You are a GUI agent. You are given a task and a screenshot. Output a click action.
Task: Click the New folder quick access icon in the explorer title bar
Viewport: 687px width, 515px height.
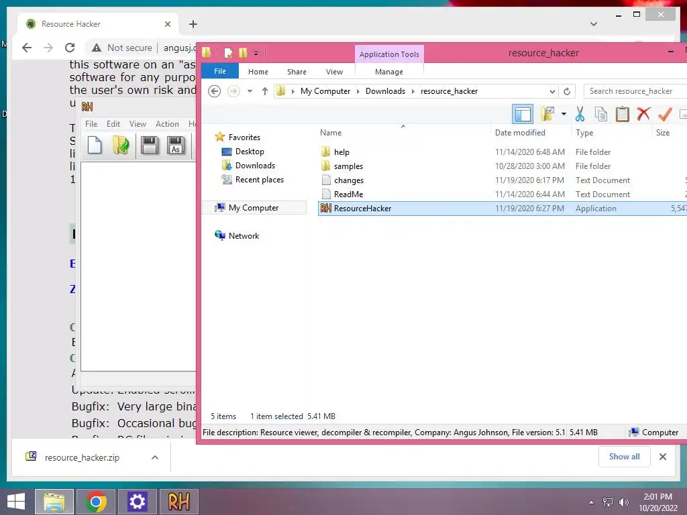[x=243, y=53]
